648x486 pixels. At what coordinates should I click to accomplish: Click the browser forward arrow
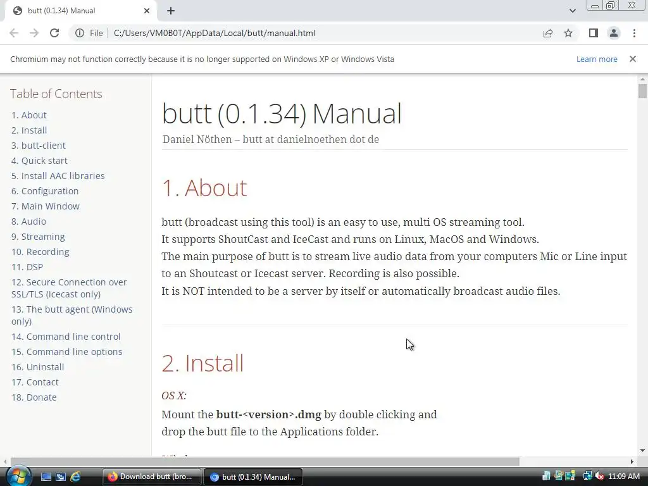pos(34,33)
